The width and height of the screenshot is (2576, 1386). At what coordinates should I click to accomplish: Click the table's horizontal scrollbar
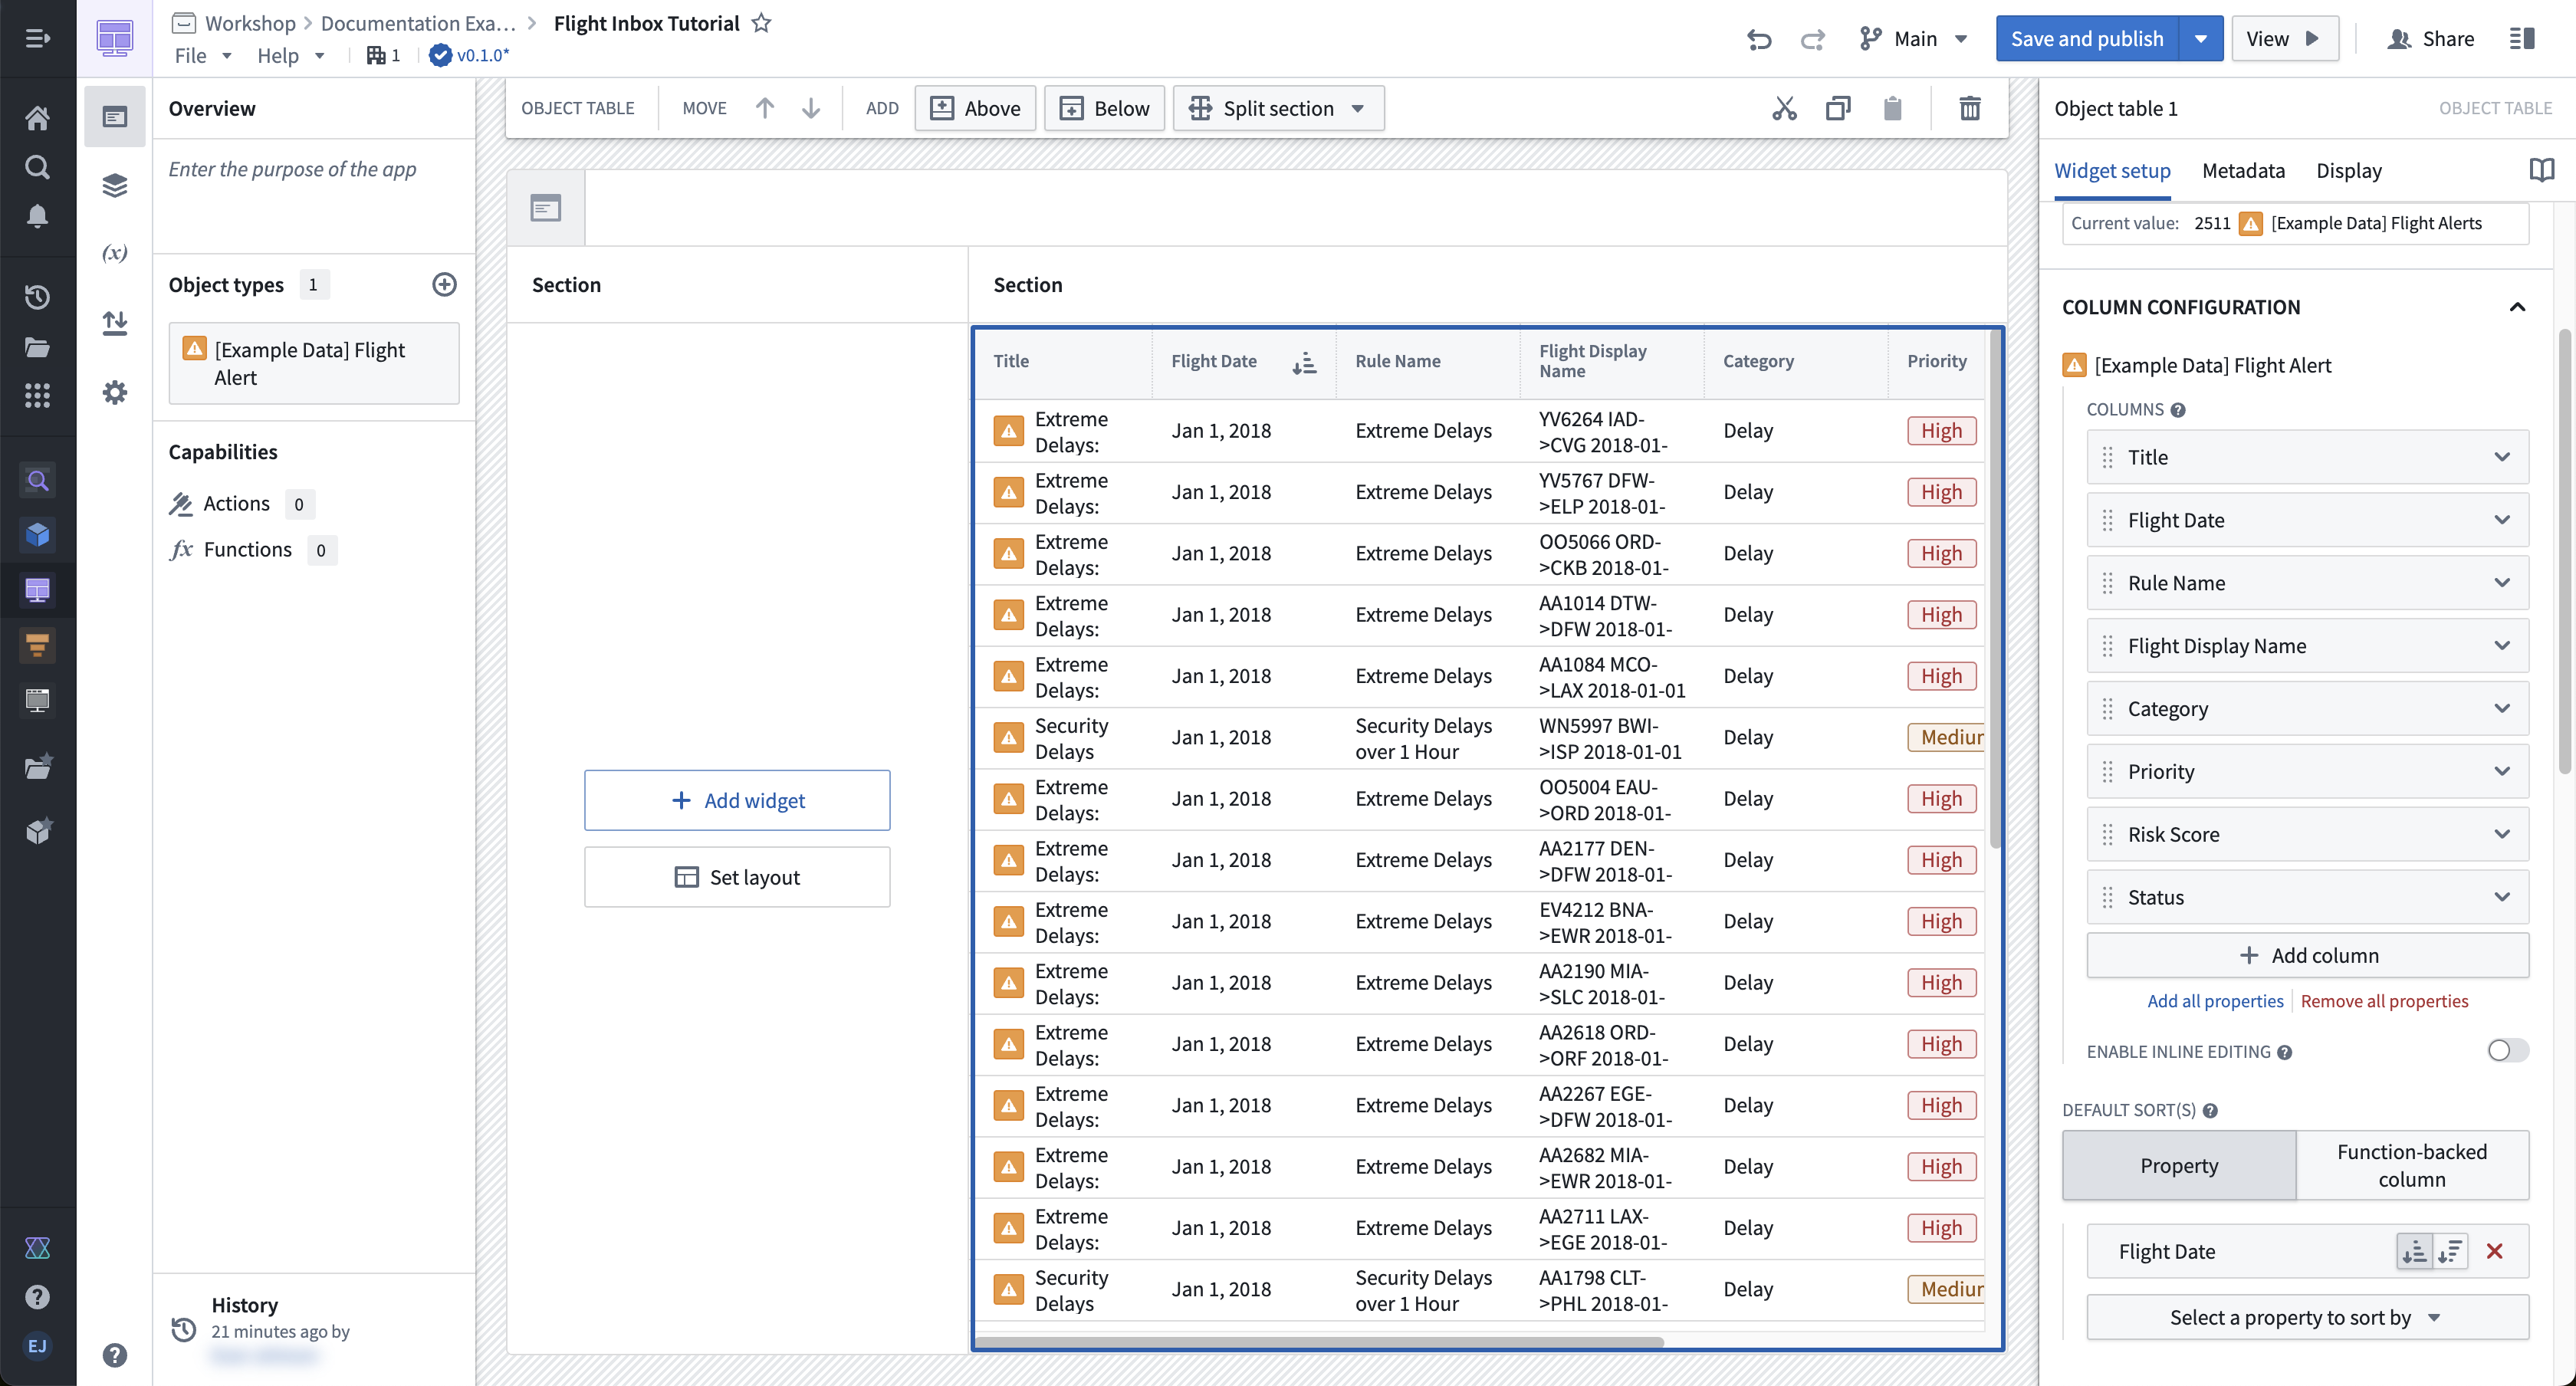(x=1320, y=1341)
